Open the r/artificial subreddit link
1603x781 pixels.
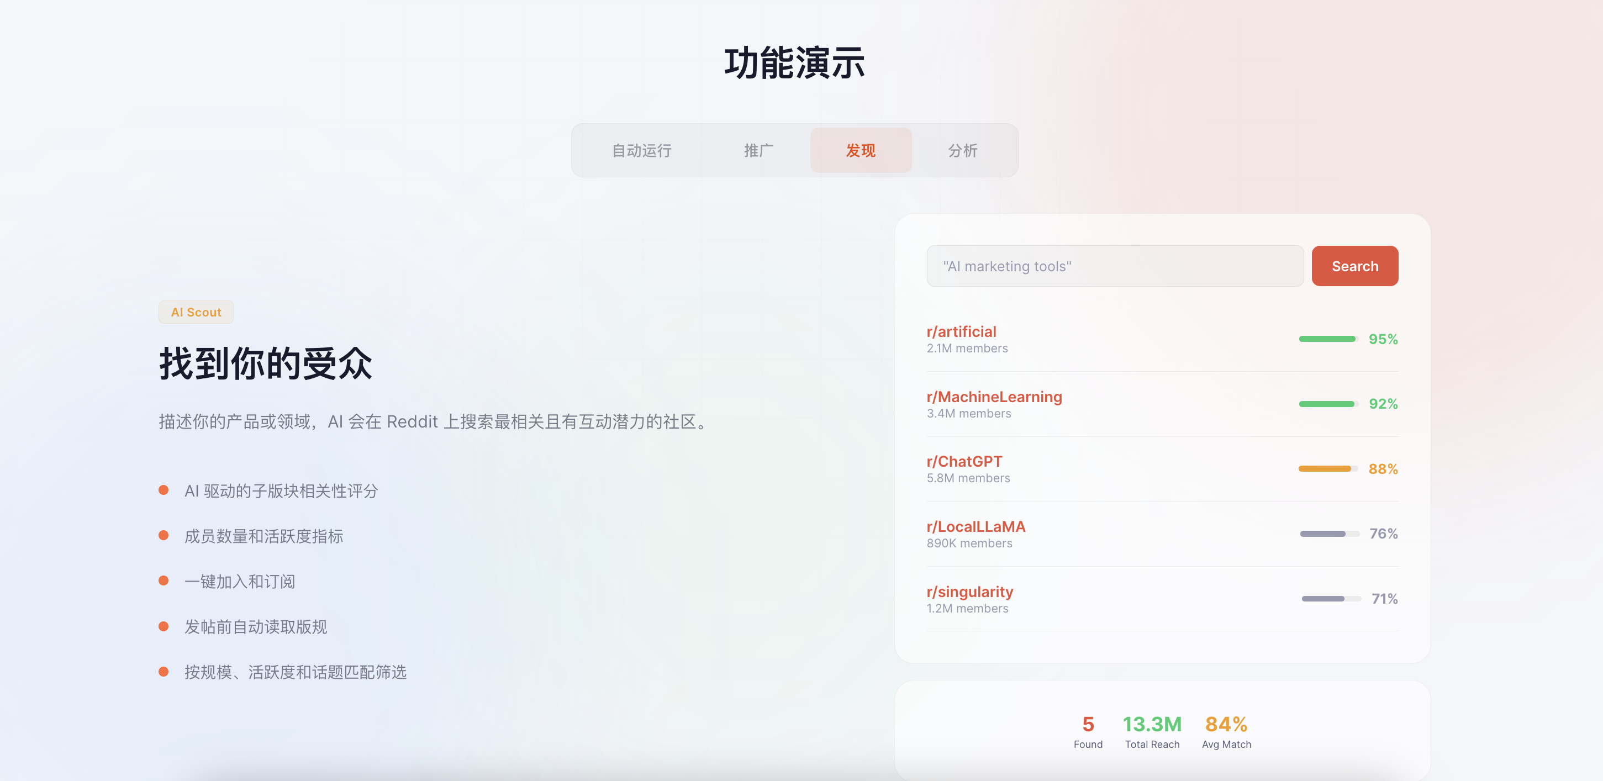[x=962, y=331]
